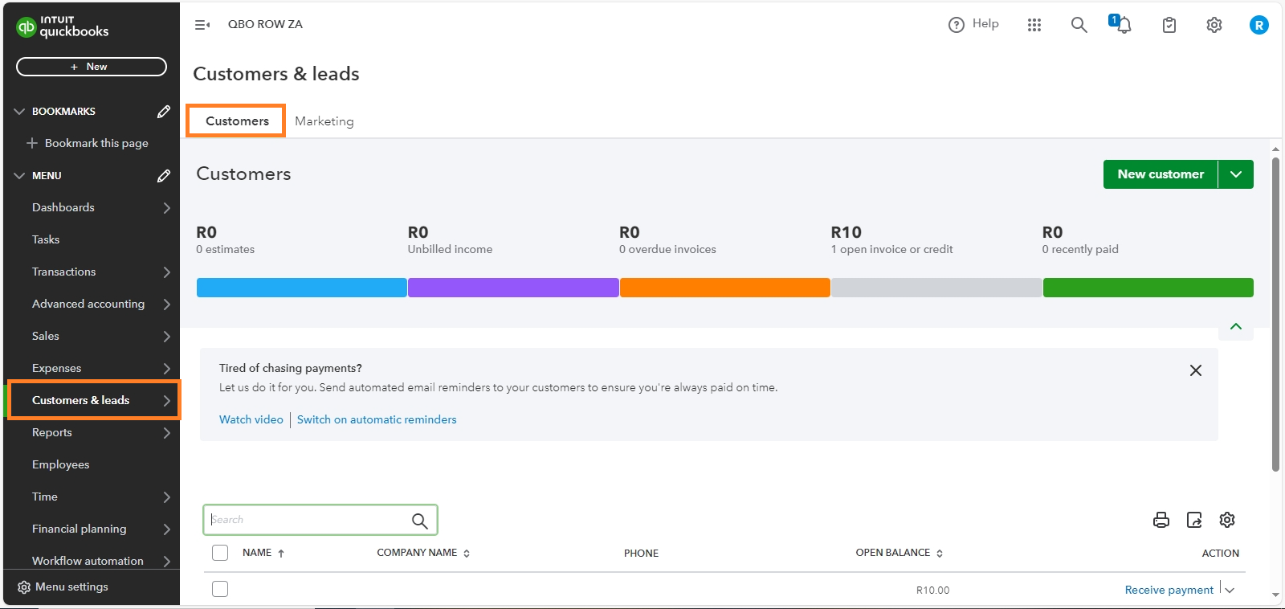Expand the Financial planning submenu arrow

click(166, 529)
